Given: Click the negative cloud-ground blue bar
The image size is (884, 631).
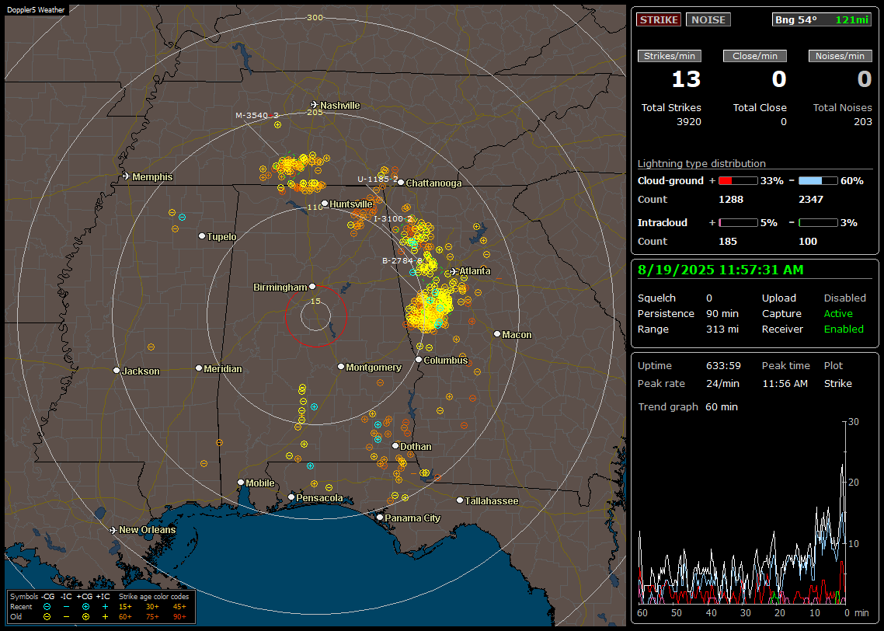Looking at the screenshot, I should click(x=818, y=181).
